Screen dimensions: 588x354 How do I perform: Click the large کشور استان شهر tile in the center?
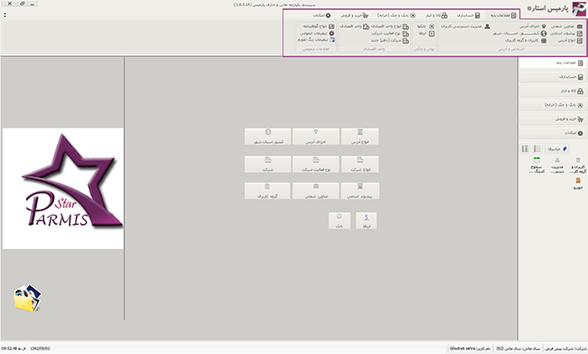click(268, 137)
